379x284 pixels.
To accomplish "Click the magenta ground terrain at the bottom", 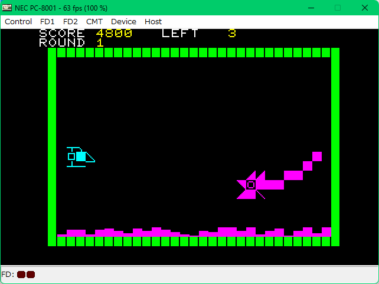I will pos(194,233).
